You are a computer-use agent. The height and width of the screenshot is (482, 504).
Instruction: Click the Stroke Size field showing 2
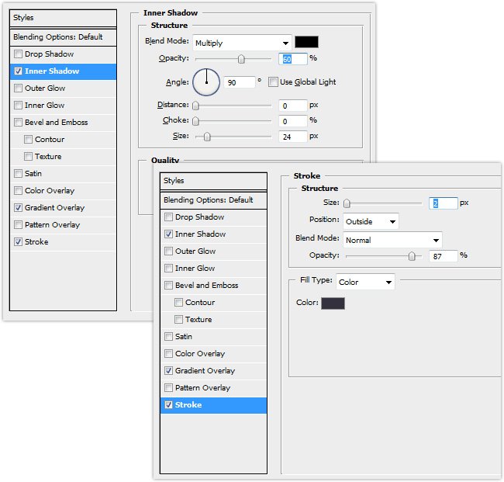coord(444,203)
